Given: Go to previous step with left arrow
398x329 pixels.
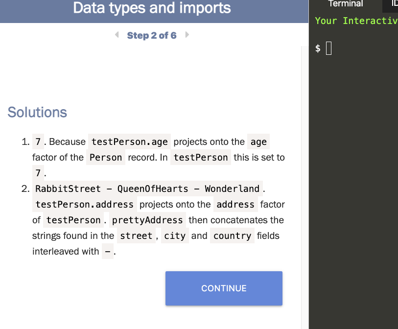Looking at the screenshot, I should click(x=117, y=35).
